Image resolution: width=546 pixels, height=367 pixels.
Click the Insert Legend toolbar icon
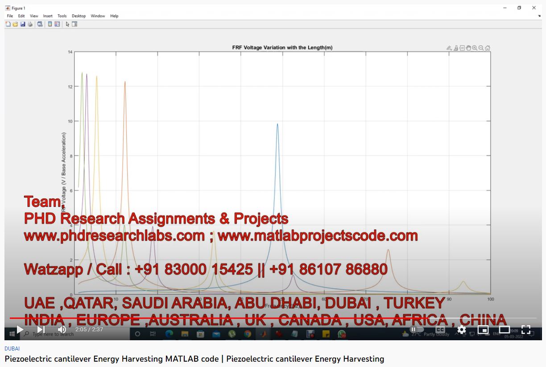point(57,24)
